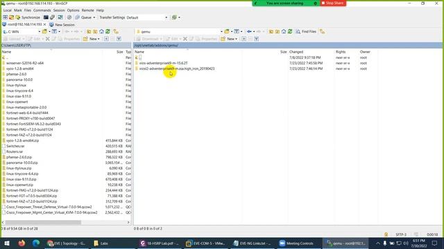This screenshot has height=249, width=444.
Task: Refresh the local panel with green arrows icon
Action: pos(108,32)
